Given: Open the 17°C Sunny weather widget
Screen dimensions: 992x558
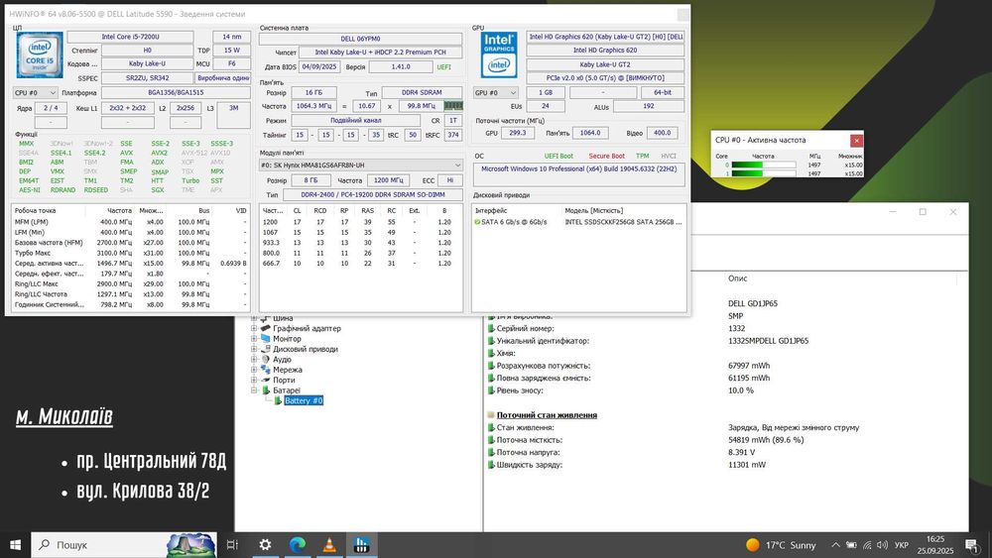Looking at the screenshot, I should click(x=781, y=545).
